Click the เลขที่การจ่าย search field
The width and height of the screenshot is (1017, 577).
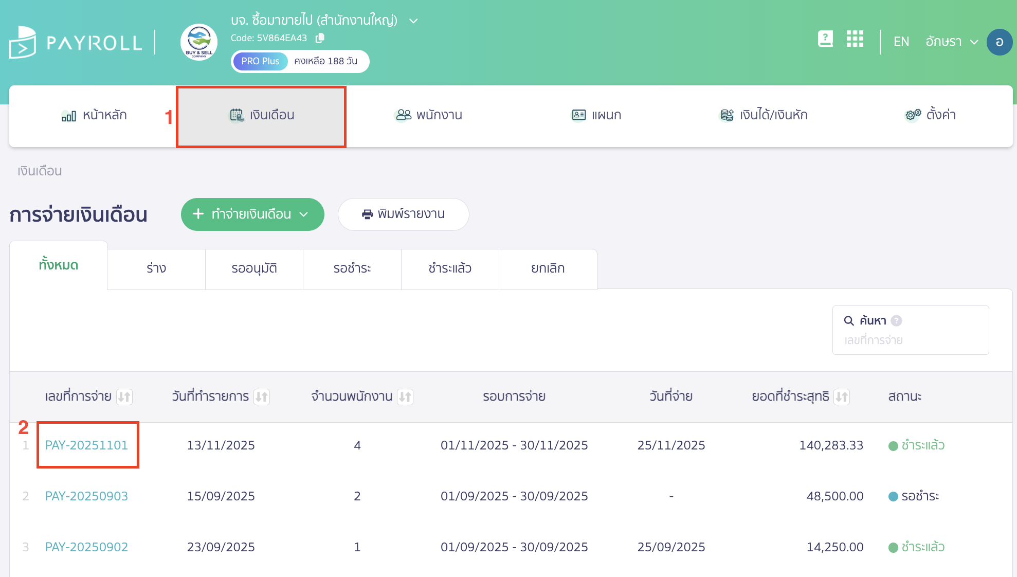pos(910,340)
